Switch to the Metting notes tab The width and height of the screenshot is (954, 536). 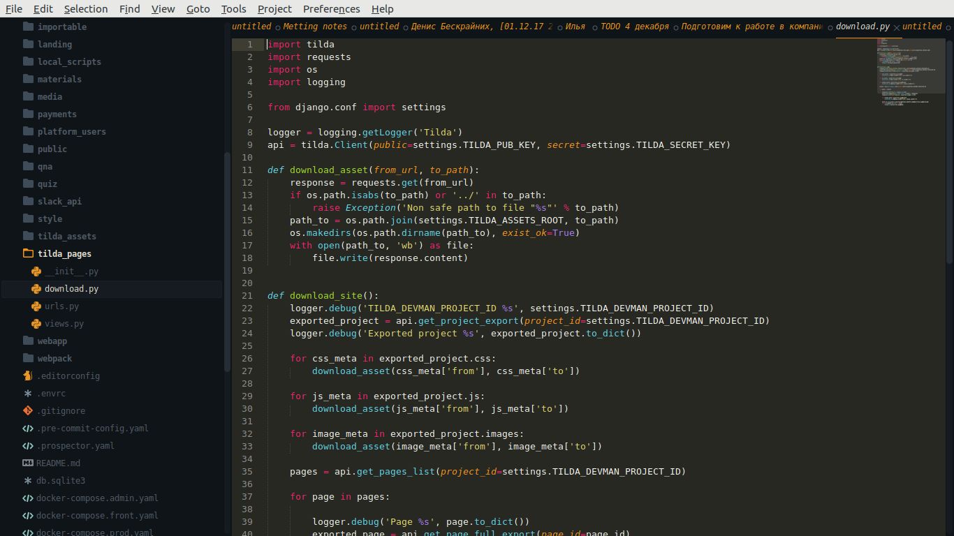[315, 27]
